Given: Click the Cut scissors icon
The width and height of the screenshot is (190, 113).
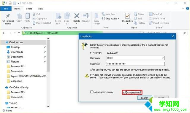Looking at the screenshot, I should tap(34, 14).
